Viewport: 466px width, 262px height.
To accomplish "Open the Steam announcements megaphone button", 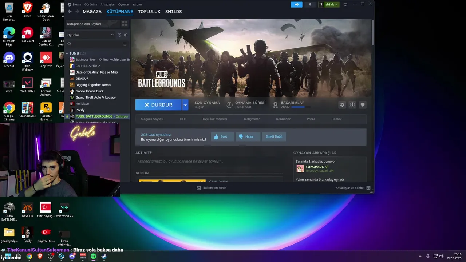I will pos(297,4).
